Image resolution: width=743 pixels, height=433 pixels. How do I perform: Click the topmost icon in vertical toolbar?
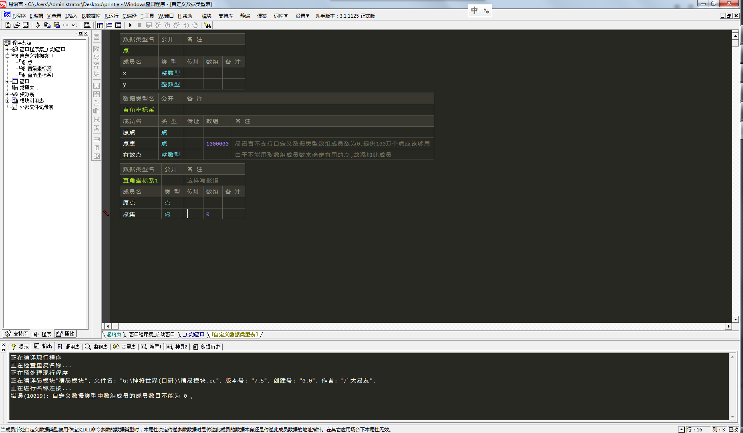point(97,37)
